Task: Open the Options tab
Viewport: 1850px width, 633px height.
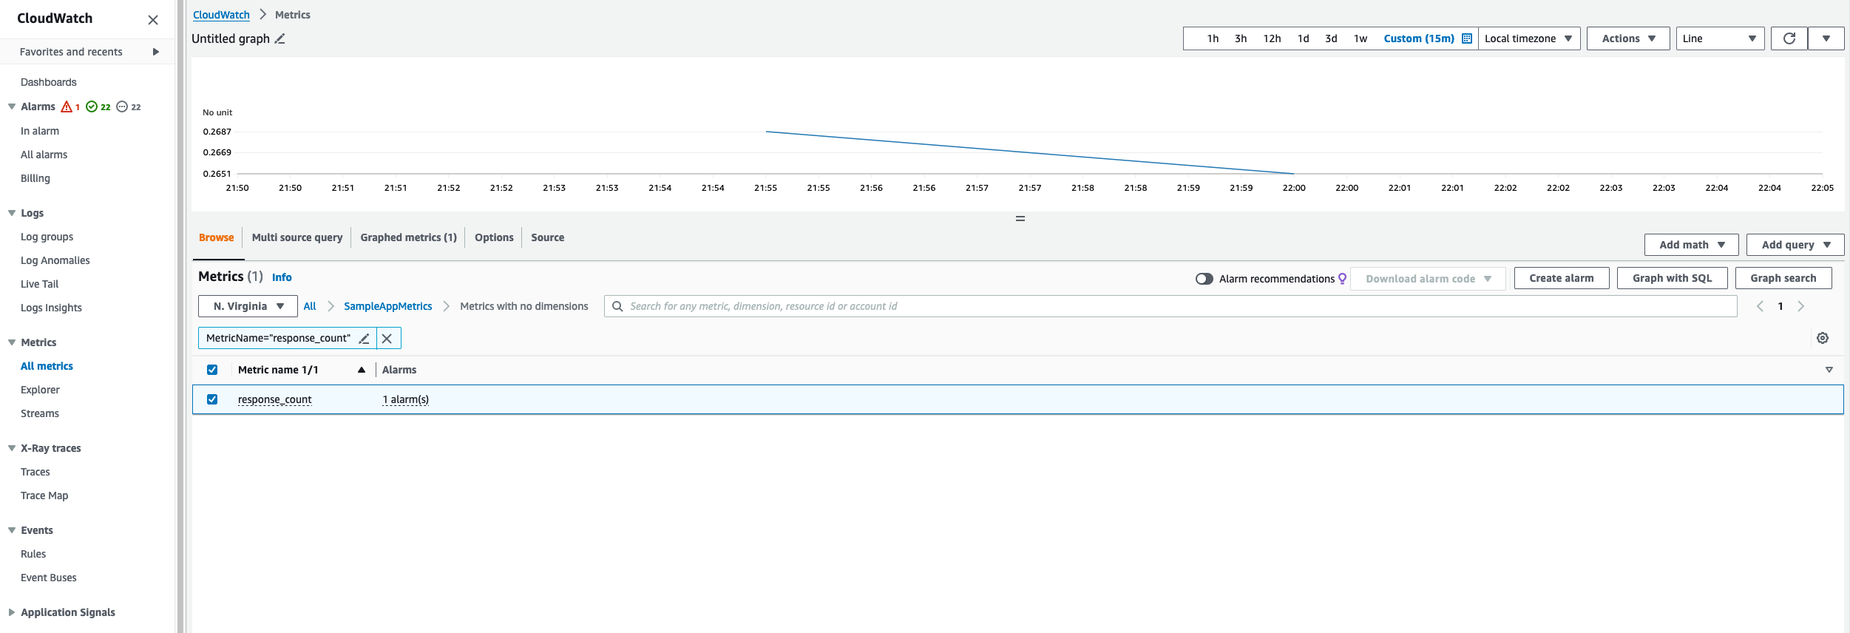Action: [x=494, y=237]
